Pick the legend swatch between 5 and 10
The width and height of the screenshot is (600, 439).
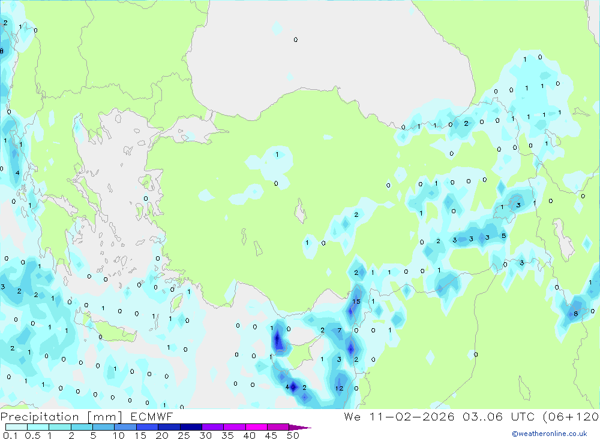pyautogui.click(x=104, y=427)
